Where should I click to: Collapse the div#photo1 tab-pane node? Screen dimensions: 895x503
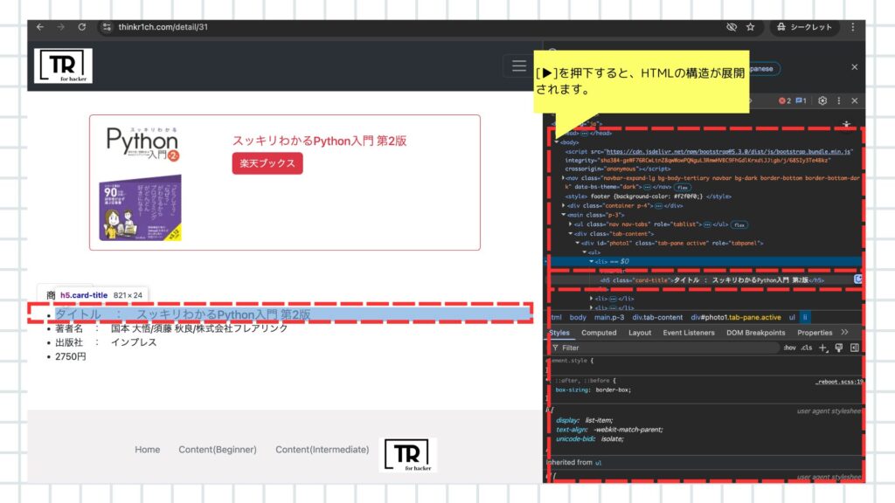point(577,243)
